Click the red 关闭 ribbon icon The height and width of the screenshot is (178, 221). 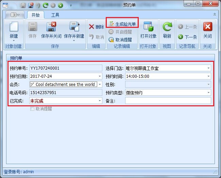point(207,30)
